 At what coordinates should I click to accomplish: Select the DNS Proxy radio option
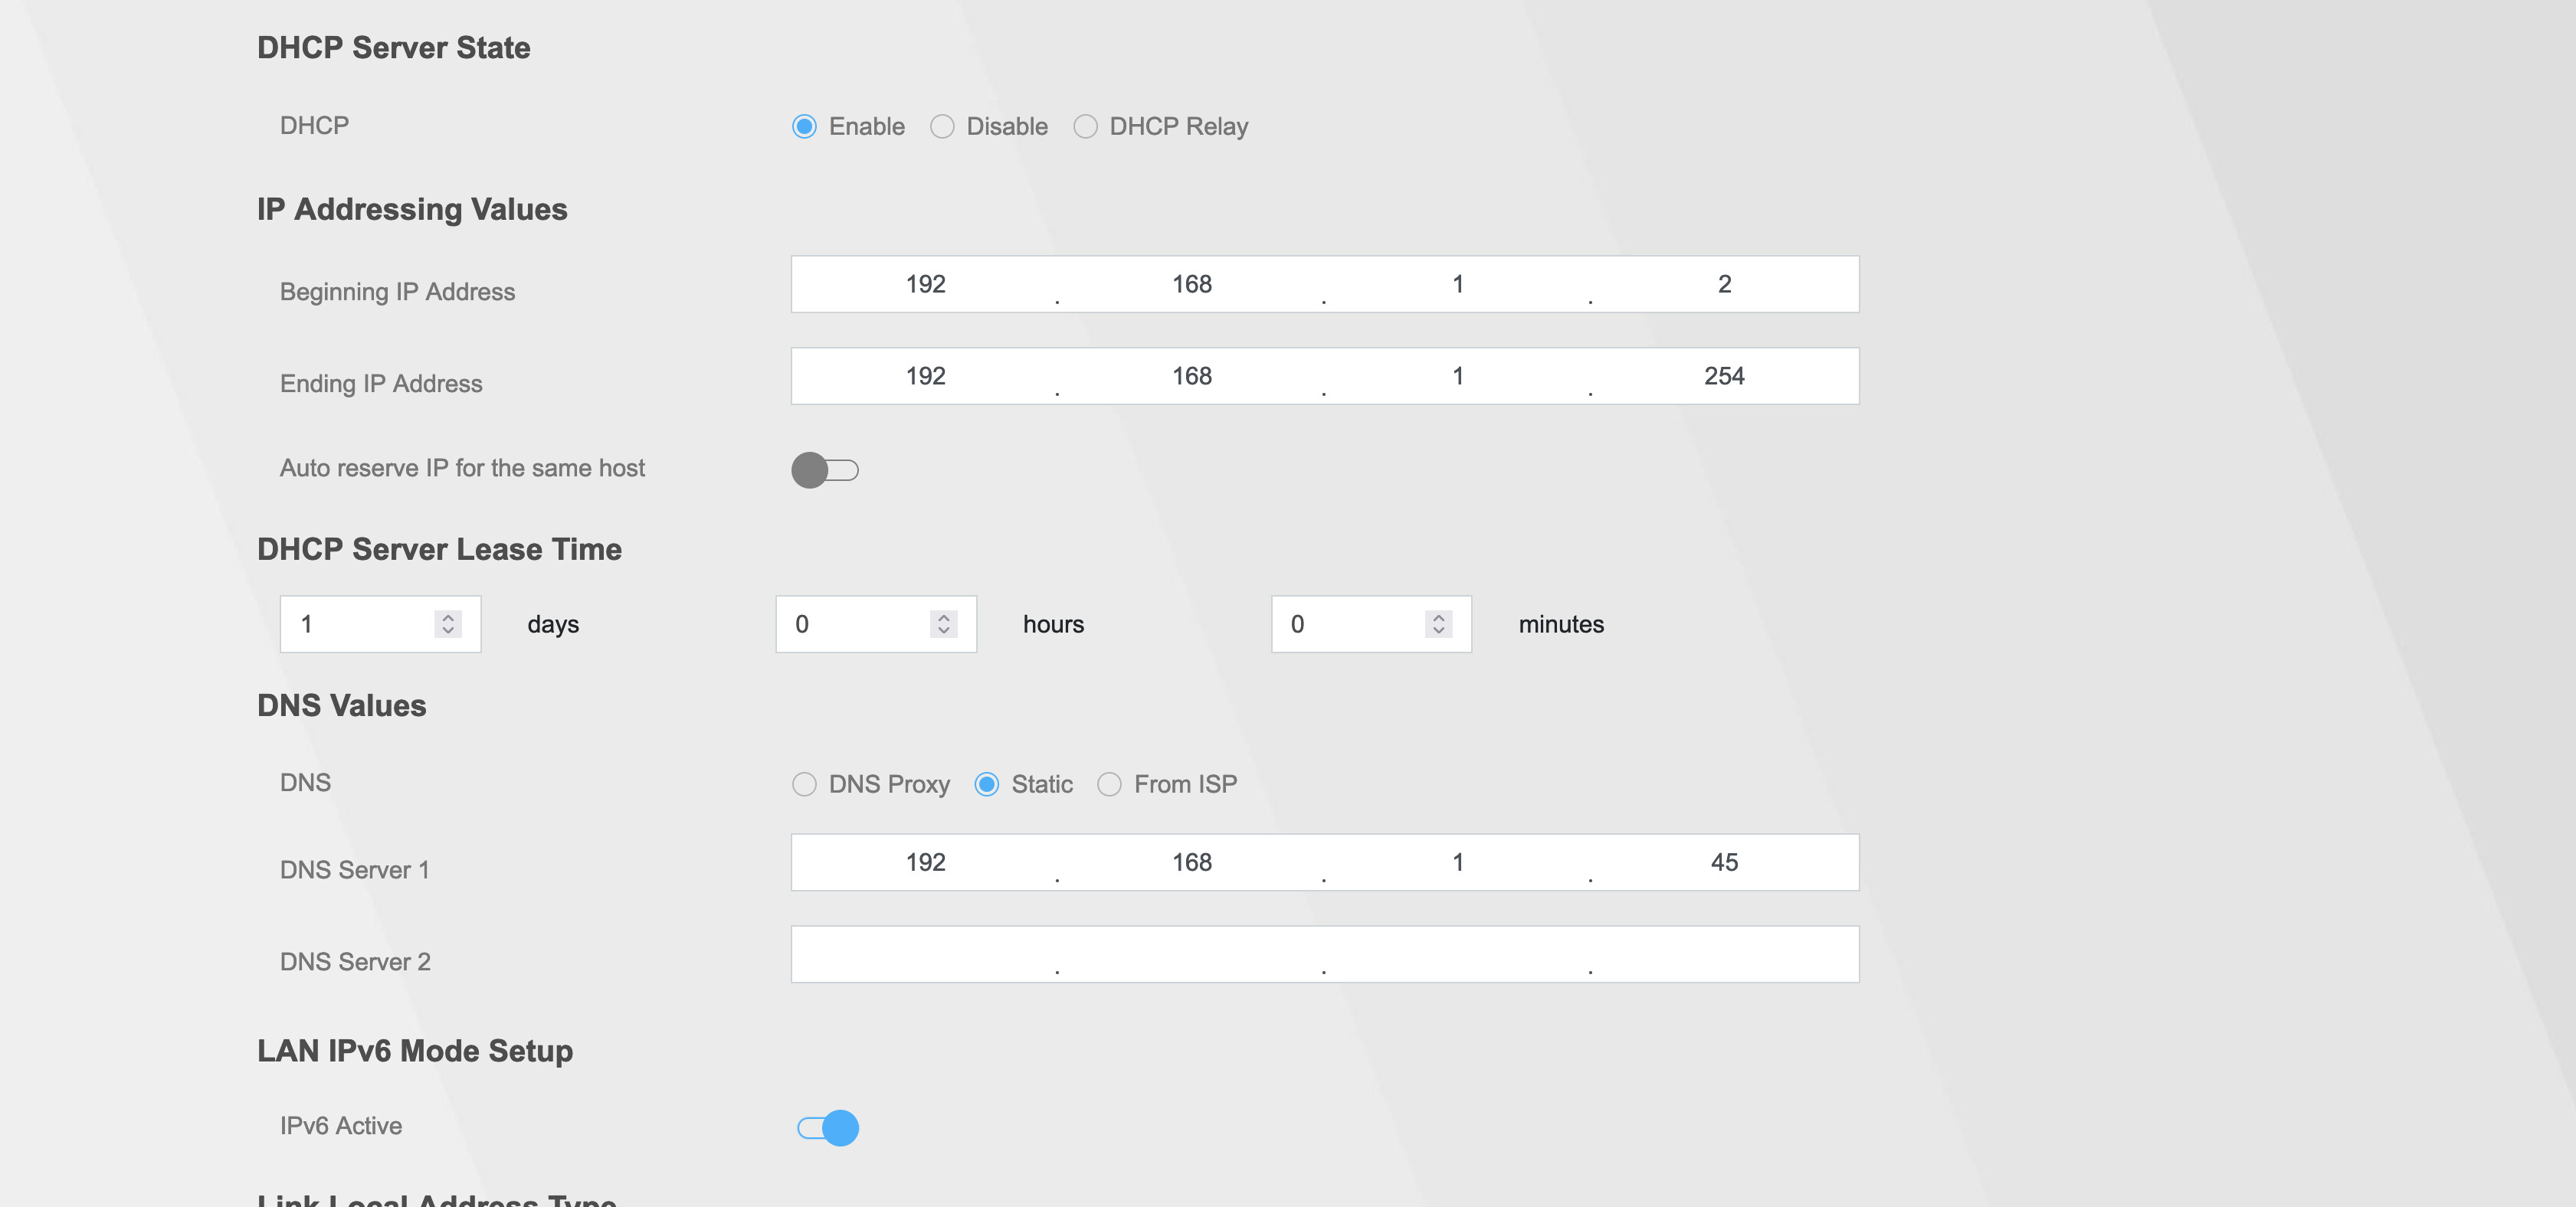804,784
